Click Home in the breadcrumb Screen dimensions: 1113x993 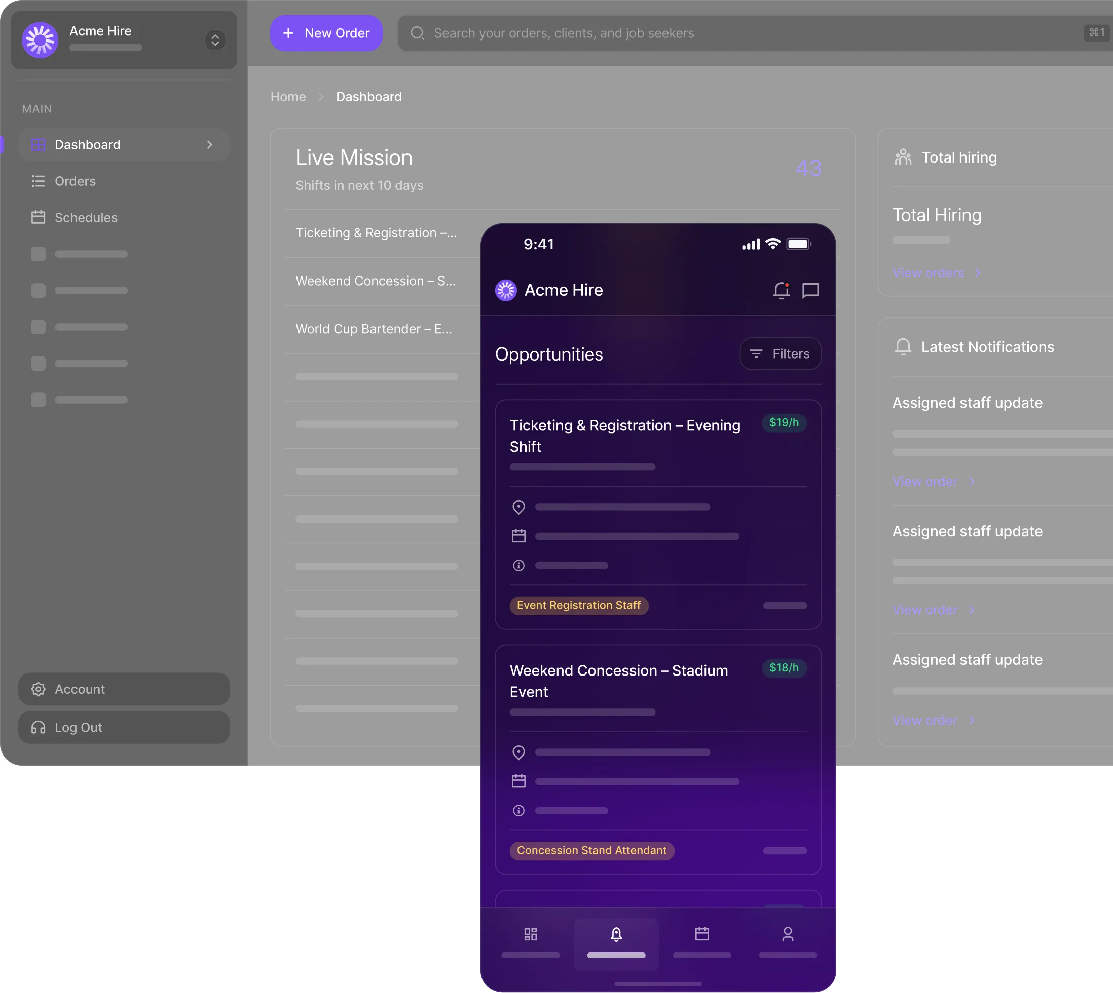click(288, 97)
